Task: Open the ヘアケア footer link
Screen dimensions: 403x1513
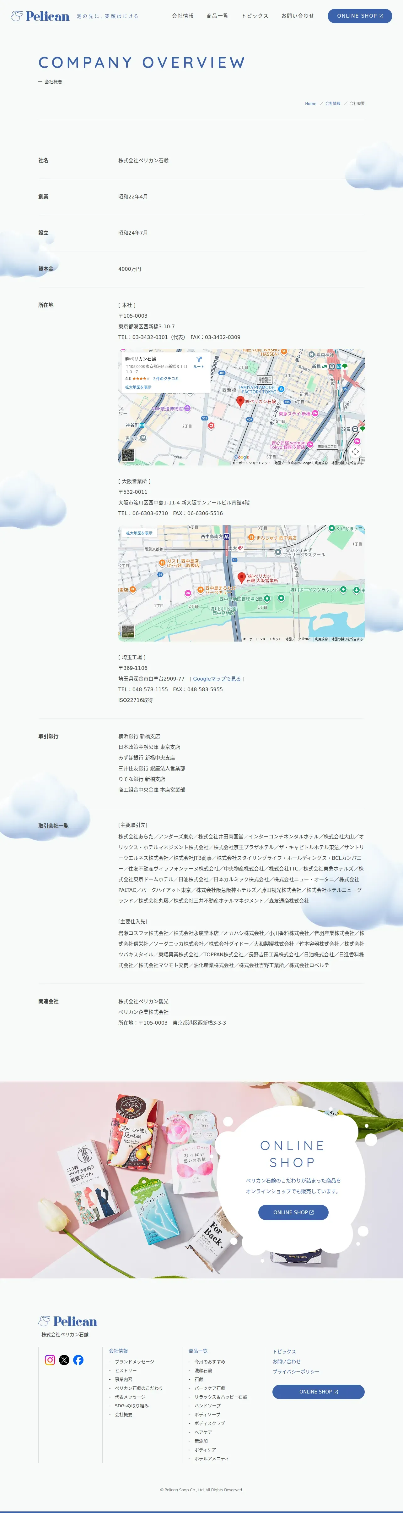Action: (x=203, y=1432)
